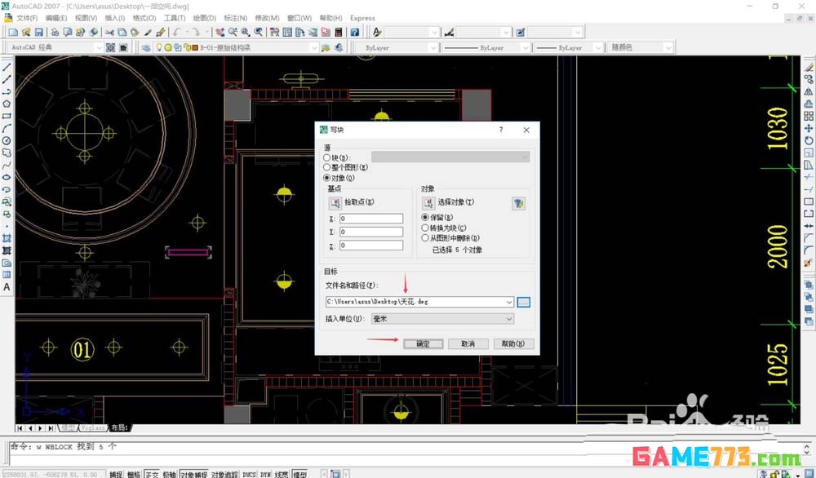The height and width of the screenshot is (478, 816).
Task: Select the Save icon on the Standard toolbar
Action: 38,32
